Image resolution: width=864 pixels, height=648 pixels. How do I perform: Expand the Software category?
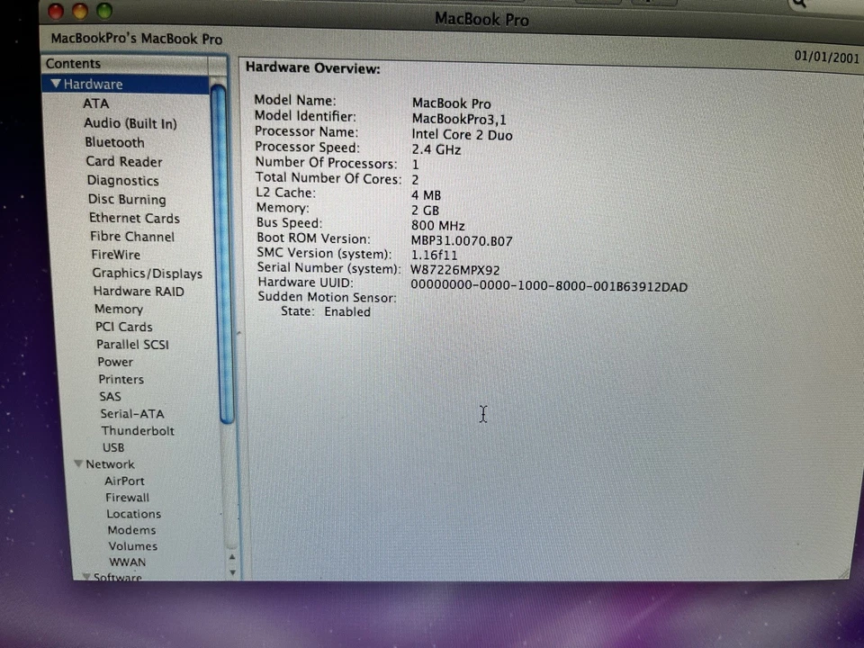pyautogui.click(x=86, y=576)
